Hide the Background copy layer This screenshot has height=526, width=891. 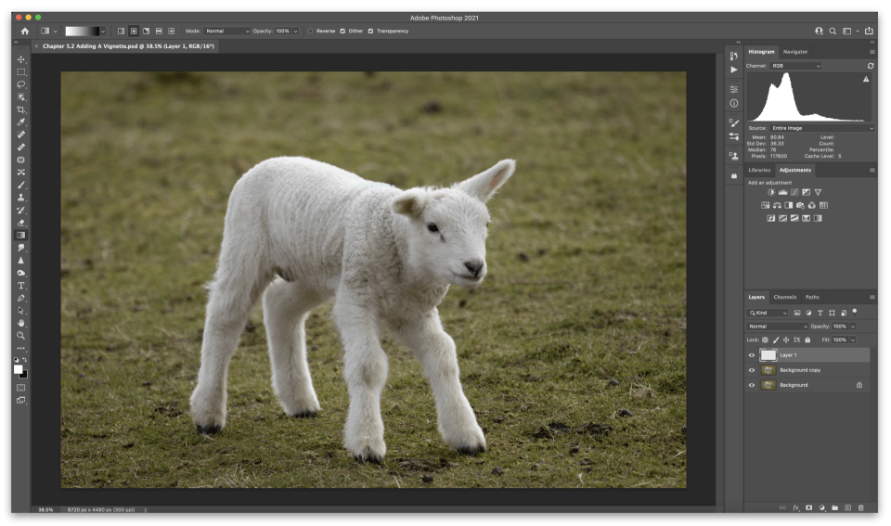751,370
